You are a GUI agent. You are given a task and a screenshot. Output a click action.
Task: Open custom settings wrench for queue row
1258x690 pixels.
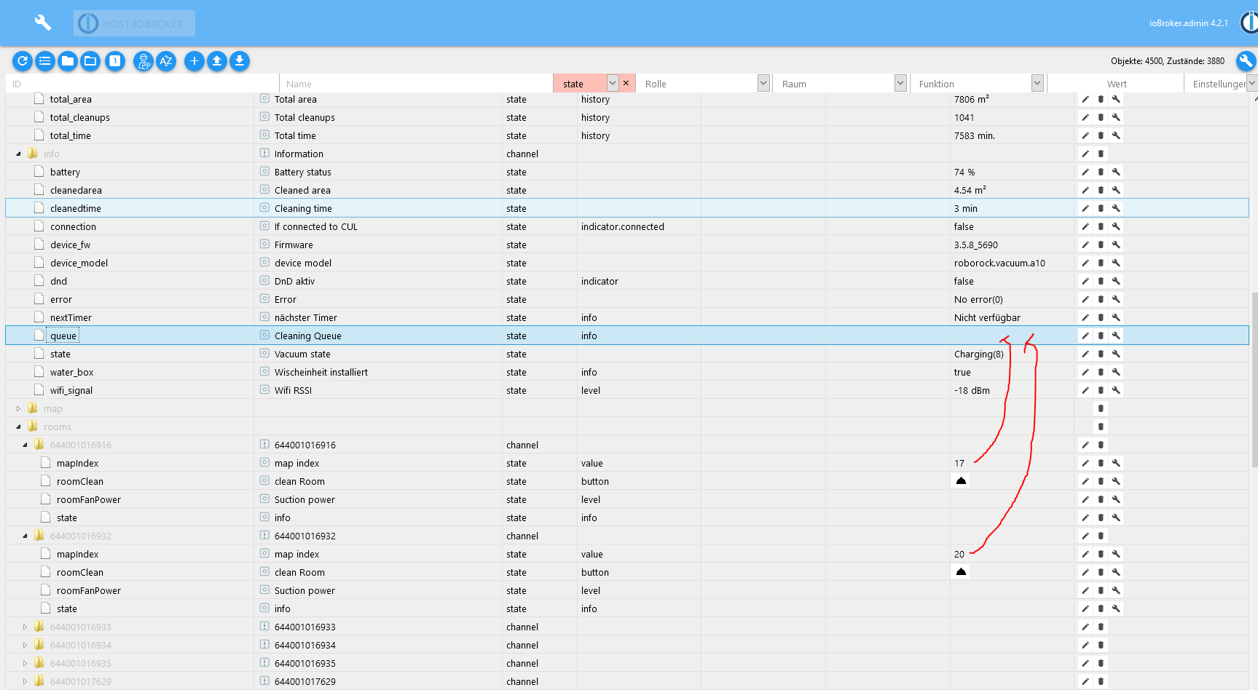pos(1116,336)
